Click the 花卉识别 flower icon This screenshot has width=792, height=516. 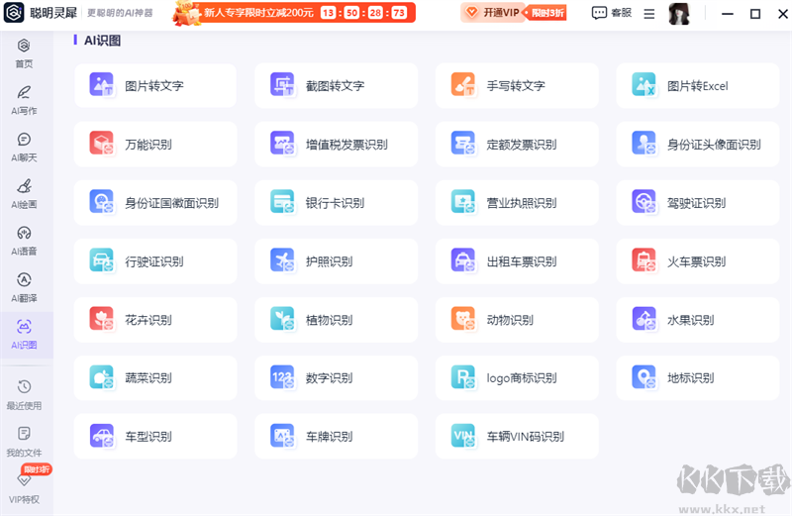(102, 319)
